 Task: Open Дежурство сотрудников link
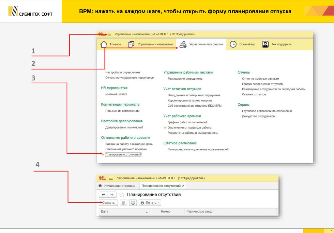click(x=258, y=116)
